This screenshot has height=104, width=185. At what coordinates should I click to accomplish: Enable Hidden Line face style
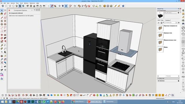coord(13,6)
